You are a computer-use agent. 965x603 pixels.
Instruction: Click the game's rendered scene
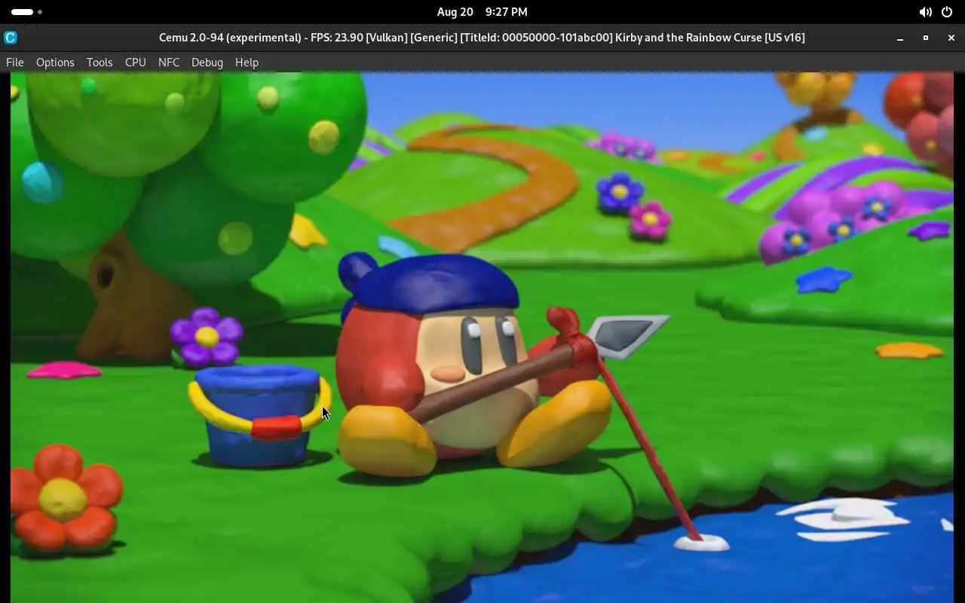tap(482, 337)
